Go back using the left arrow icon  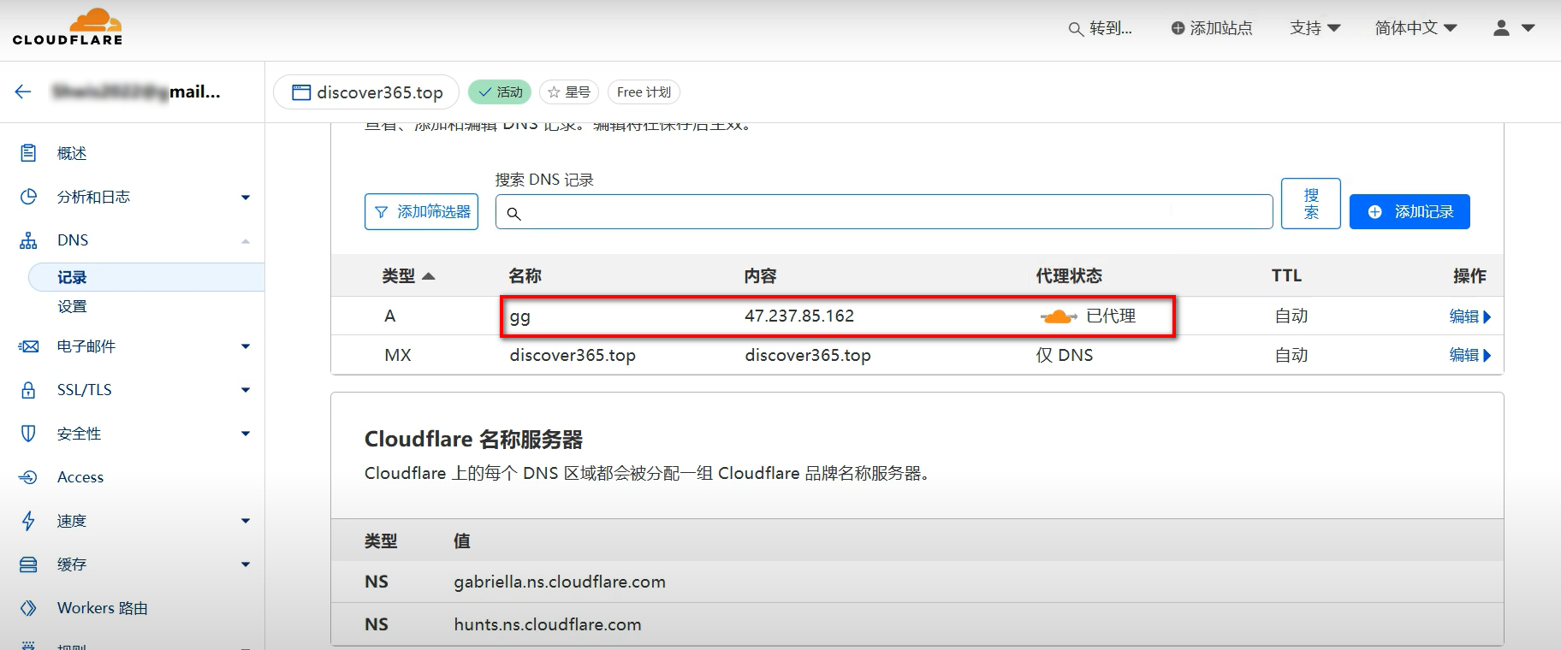(x=23, y=92)
